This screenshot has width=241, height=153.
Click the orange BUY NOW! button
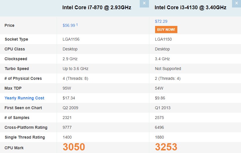(166, 29)
